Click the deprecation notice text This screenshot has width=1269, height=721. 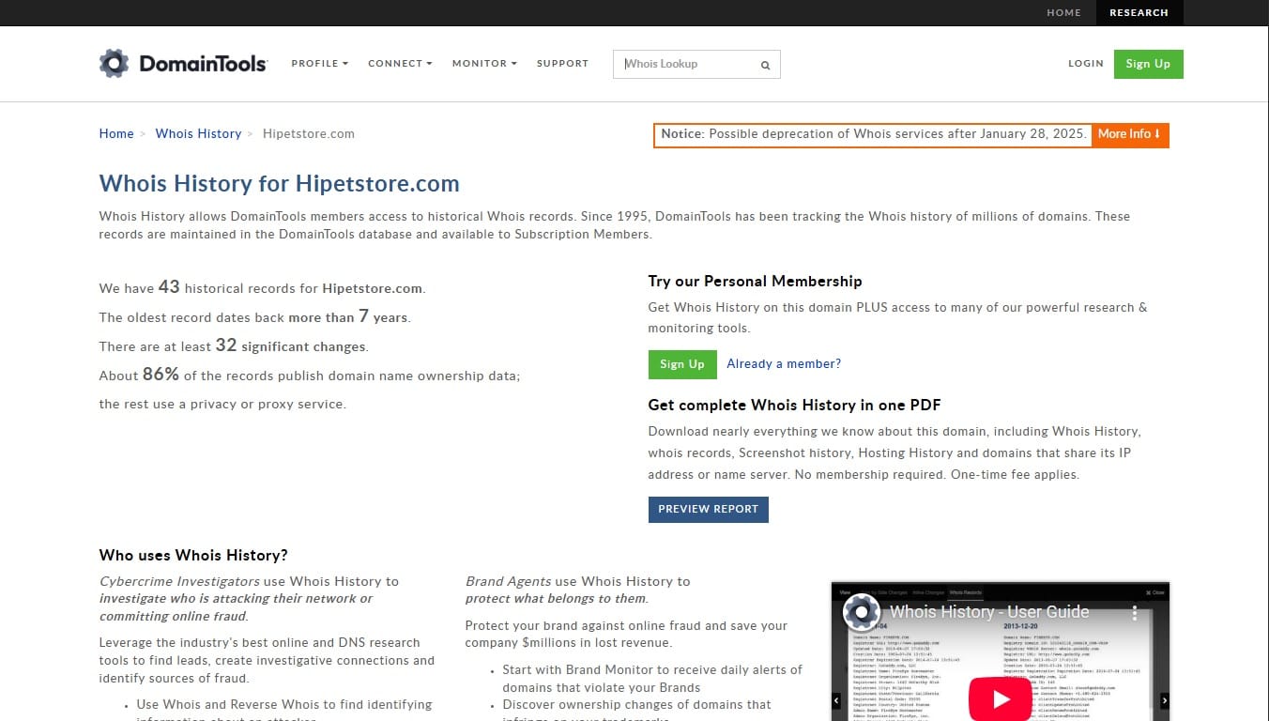point(873,134)
